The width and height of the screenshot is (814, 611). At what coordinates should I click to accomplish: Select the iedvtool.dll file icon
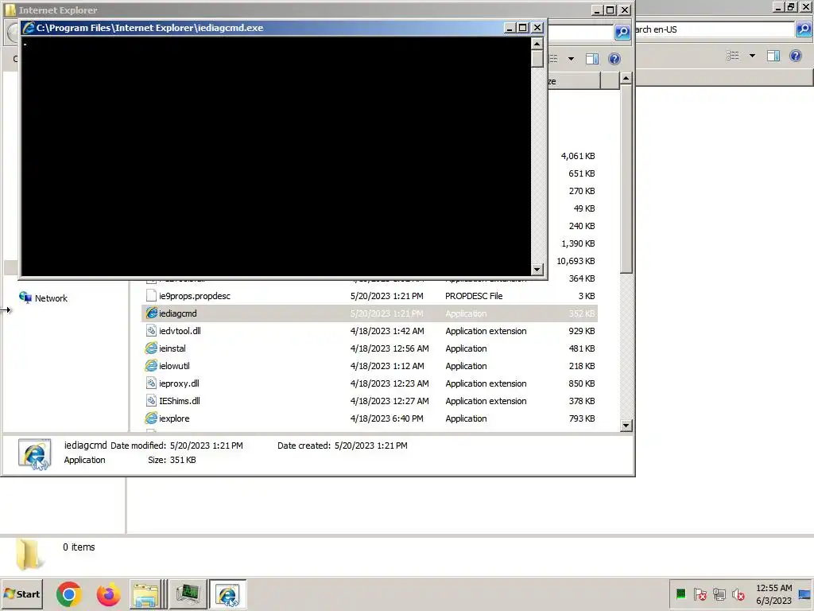tap(151, 331)
